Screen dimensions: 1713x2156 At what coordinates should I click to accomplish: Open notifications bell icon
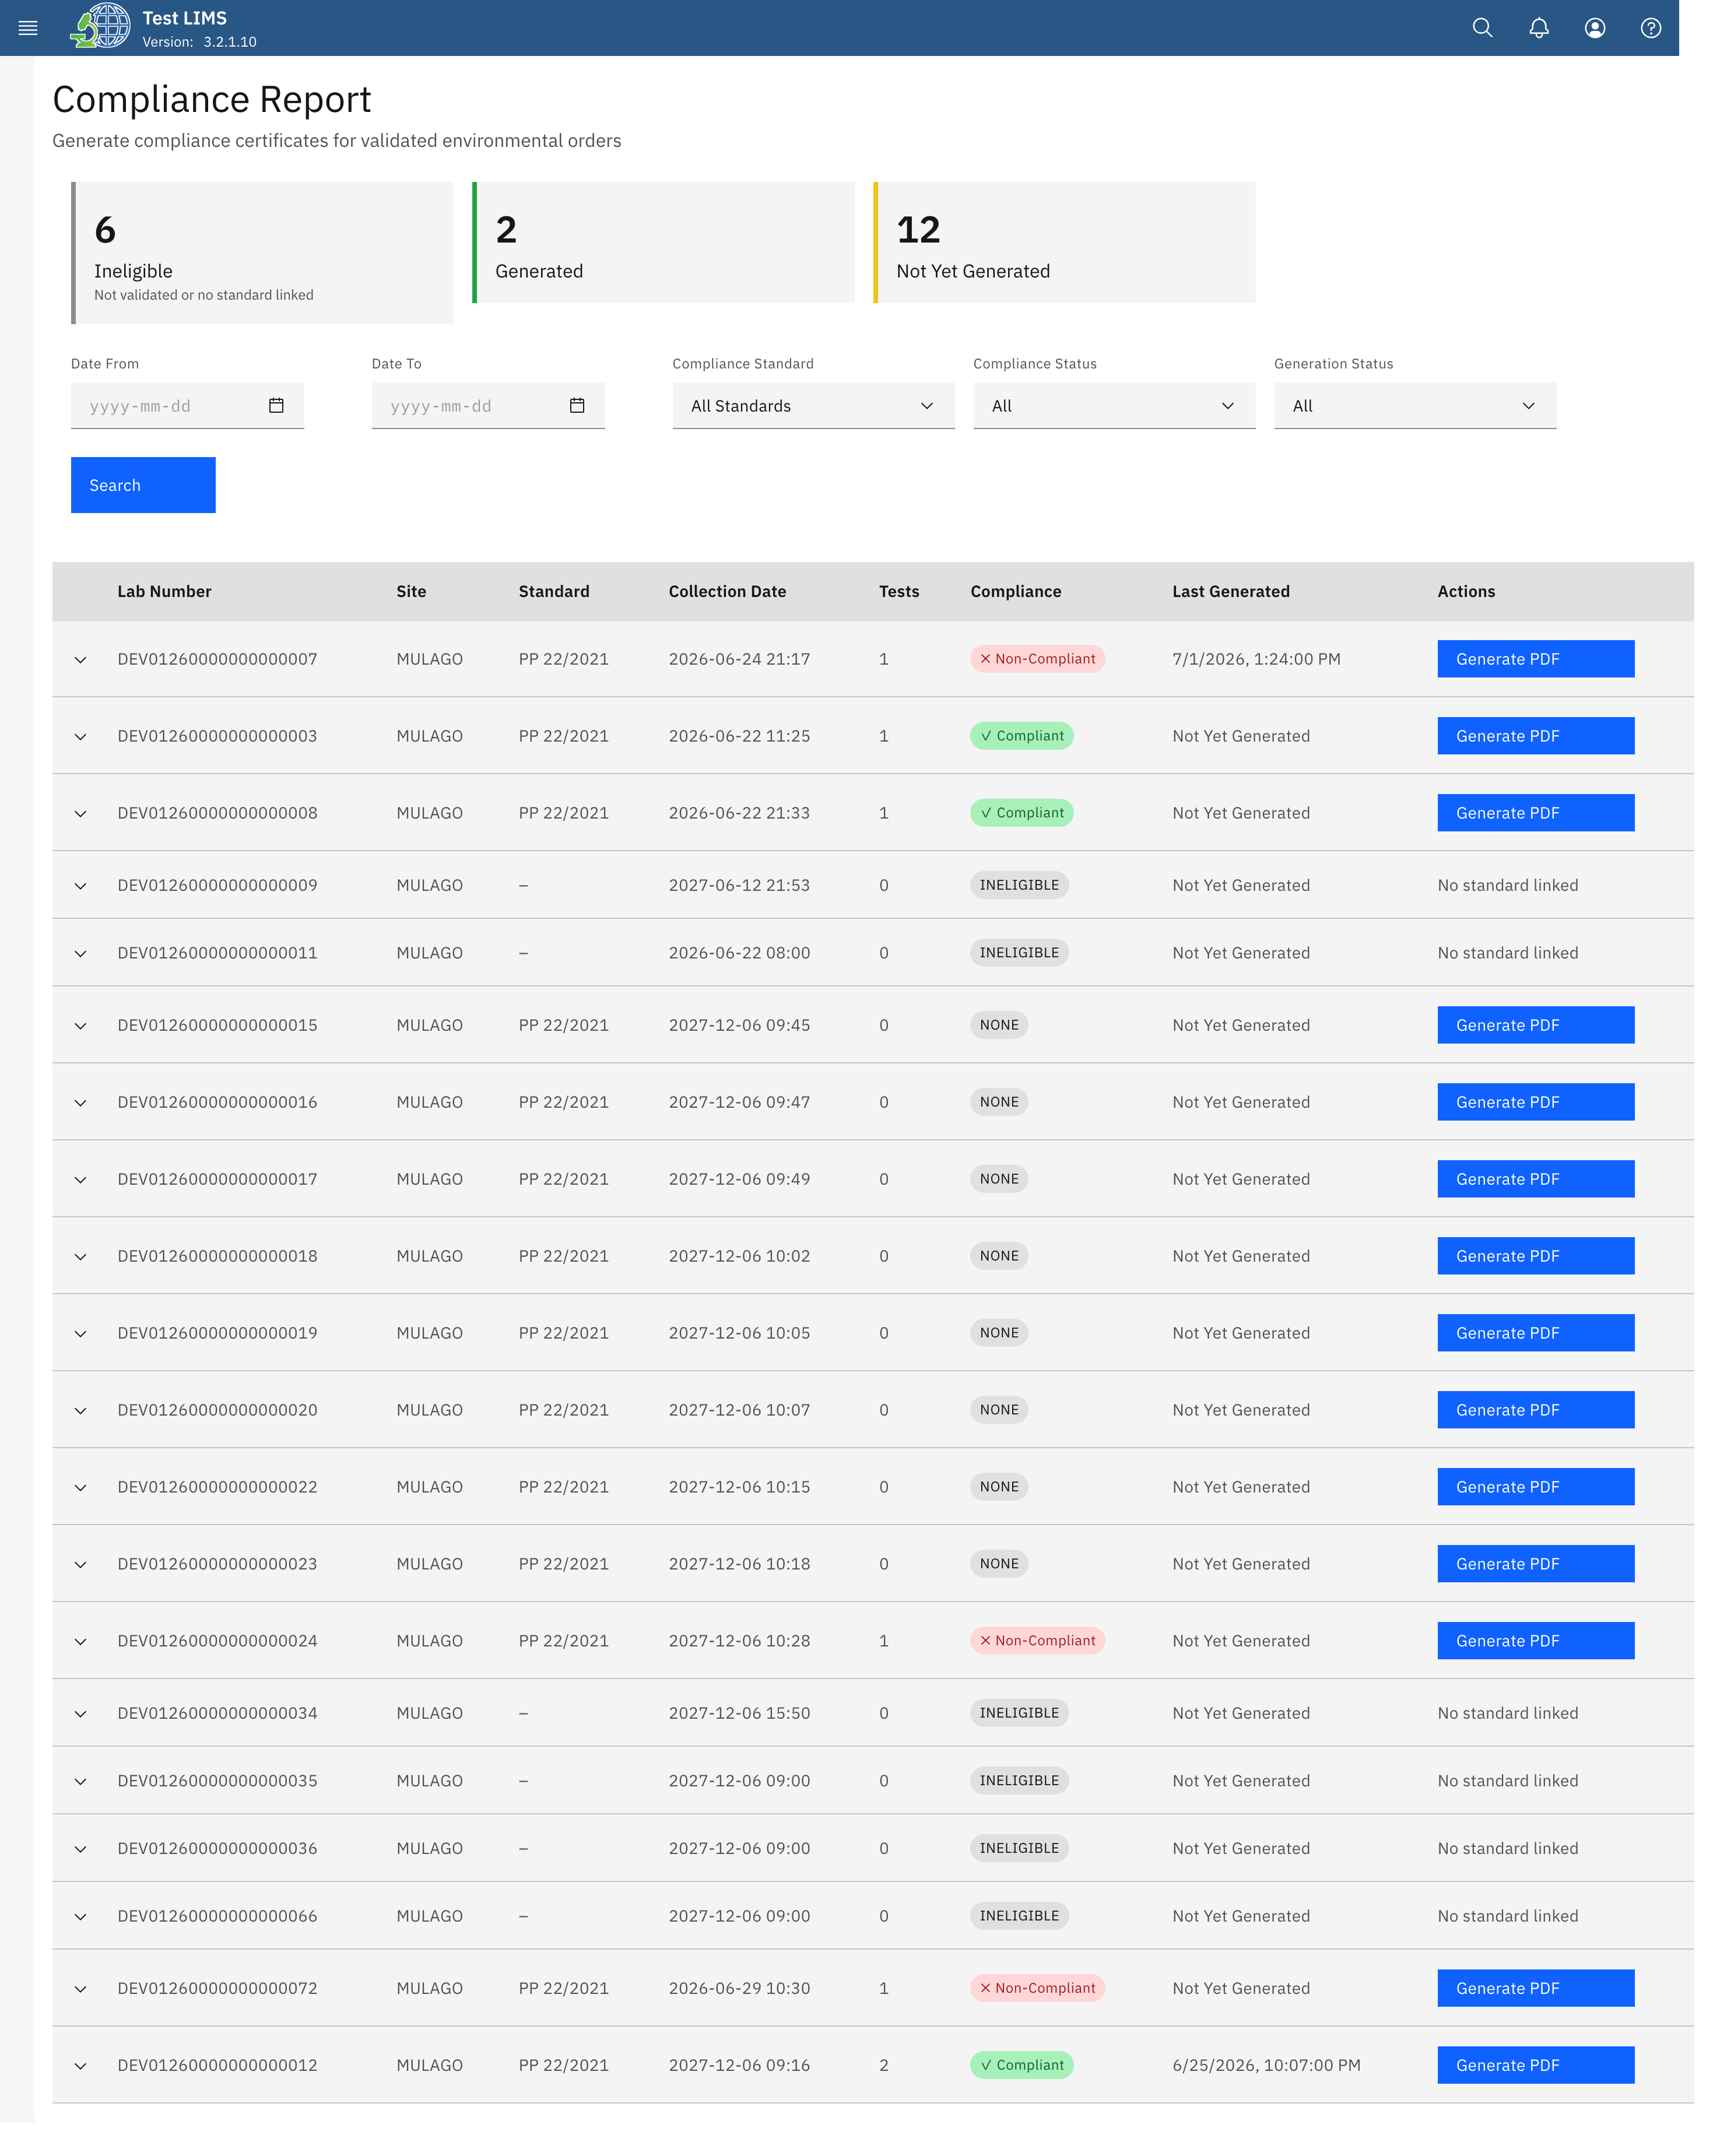tap(1538, 28)
